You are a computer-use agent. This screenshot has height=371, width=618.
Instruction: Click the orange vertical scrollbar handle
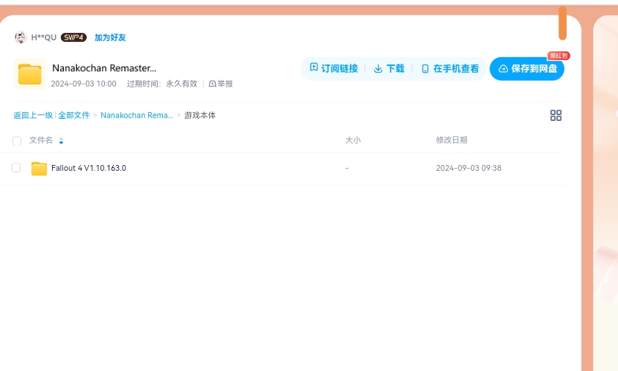(562, 23)
